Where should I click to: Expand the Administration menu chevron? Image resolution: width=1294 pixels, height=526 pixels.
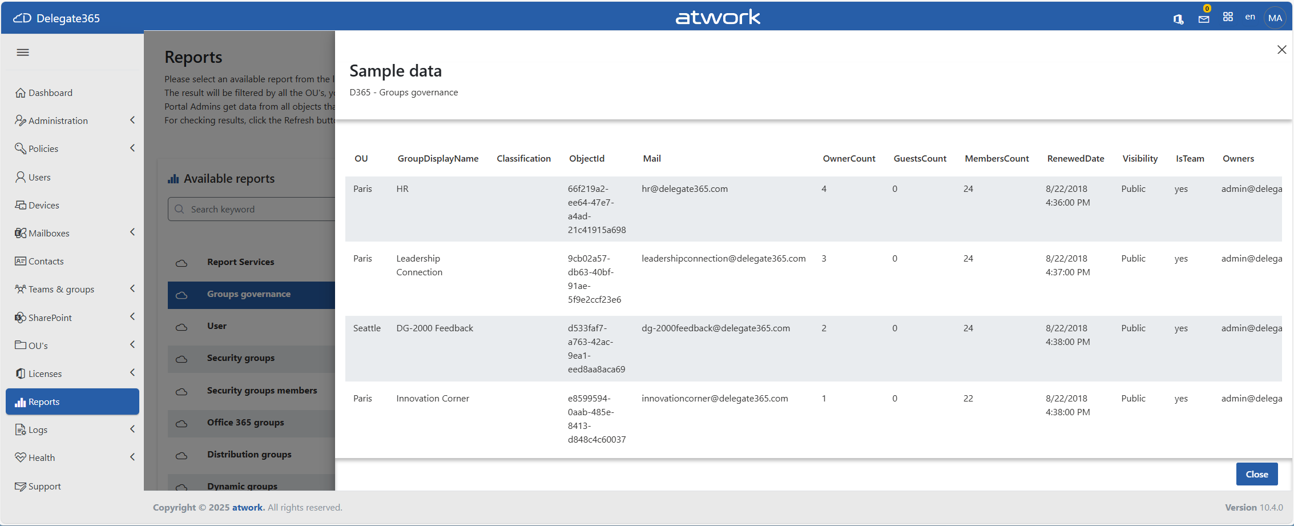tap(132, 120)
